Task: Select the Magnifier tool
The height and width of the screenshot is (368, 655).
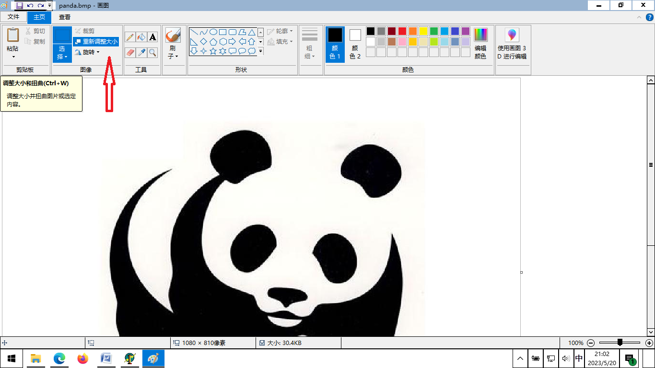Action: 152,52
